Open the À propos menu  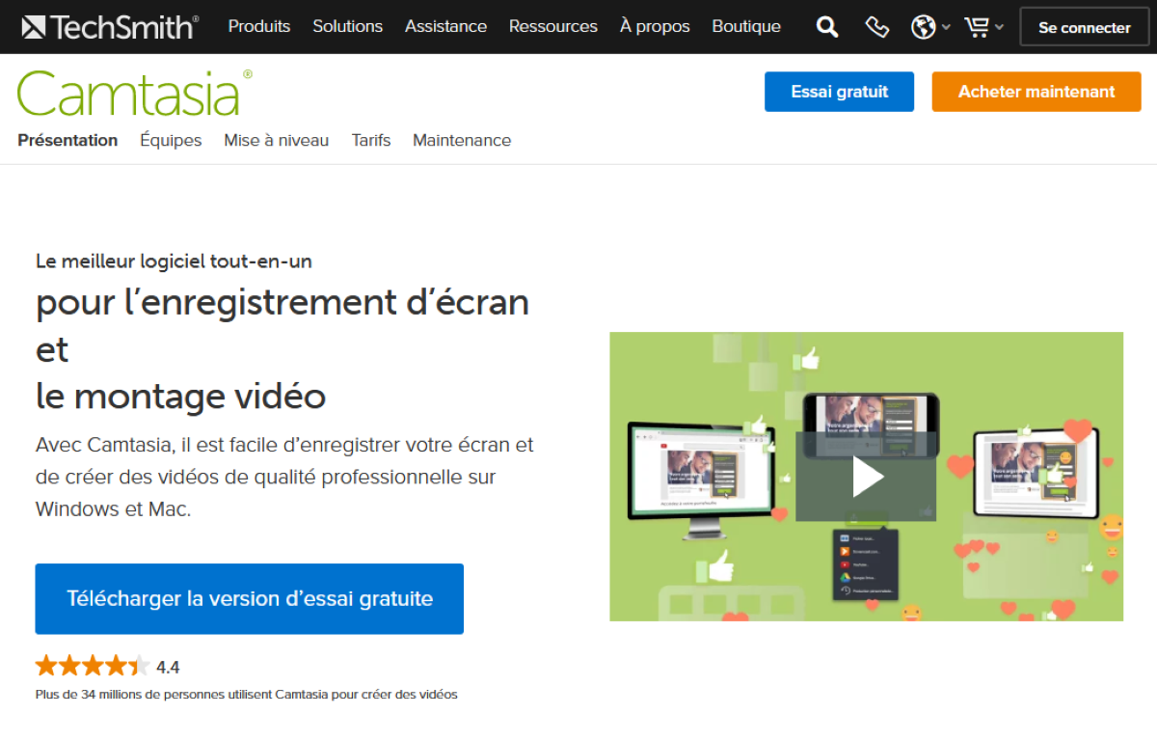coord(655,27)
